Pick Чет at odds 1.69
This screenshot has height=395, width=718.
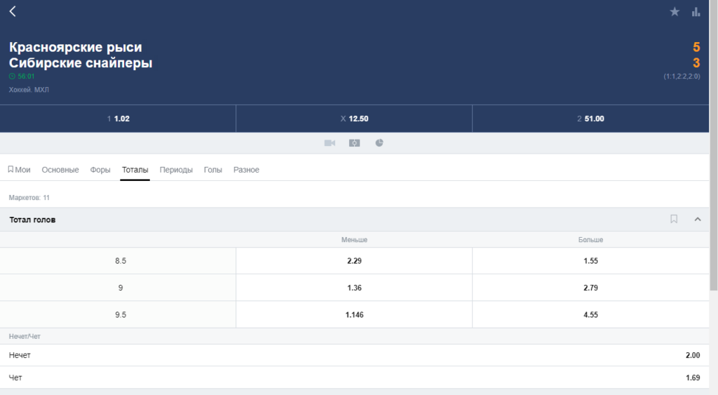click(354, 377)
